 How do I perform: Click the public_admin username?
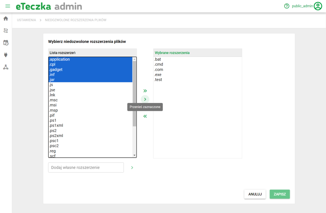point(302,6)
